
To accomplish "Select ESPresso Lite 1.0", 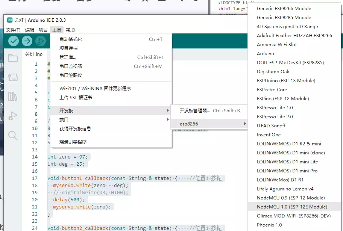I will pyautogui.click(x=295, y=108).
